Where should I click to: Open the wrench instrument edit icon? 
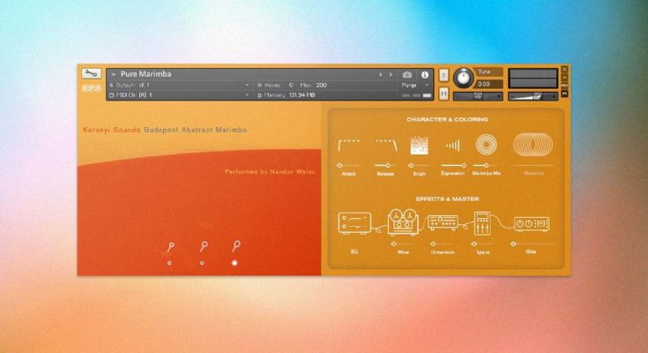pyautogui.click(x=91, y=74)
